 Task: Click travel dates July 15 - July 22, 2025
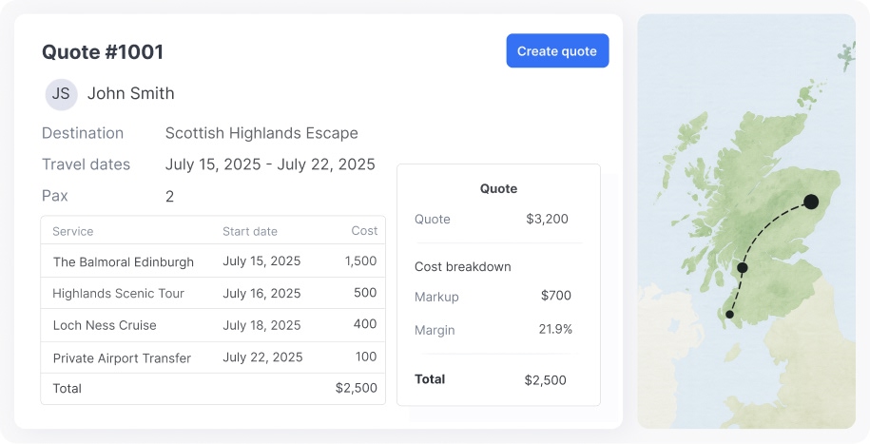(270, 164)
